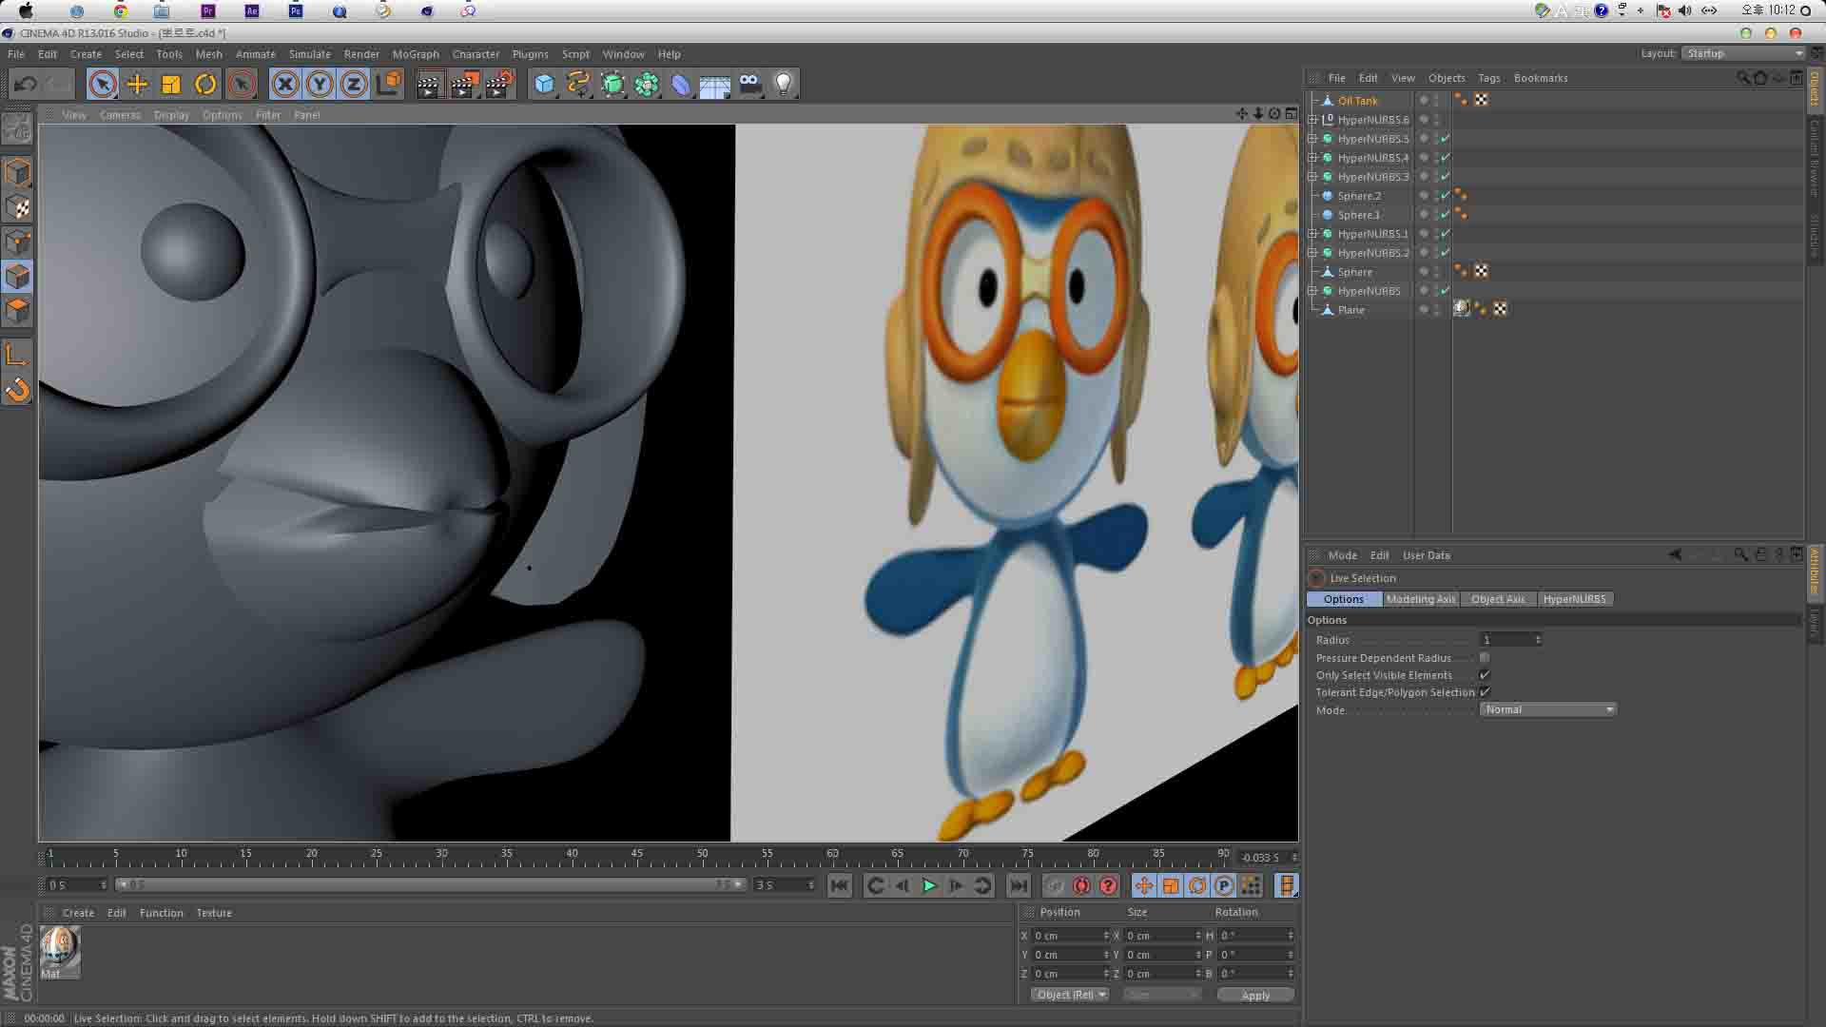The width and height of the screenshot is (1826, 1027).
Task: Open the Material Manager Create menu
Action: (78, 913)
